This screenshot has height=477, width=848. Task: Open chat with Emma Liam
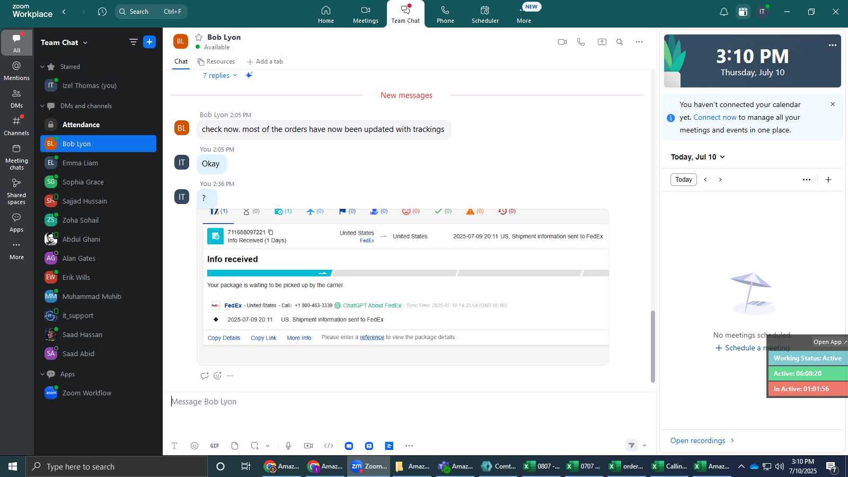(x=99, y=163)
